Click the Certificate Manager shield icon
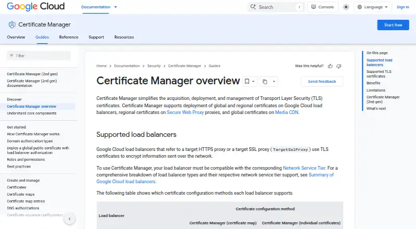The image size is (416, 229). point(12,24)
